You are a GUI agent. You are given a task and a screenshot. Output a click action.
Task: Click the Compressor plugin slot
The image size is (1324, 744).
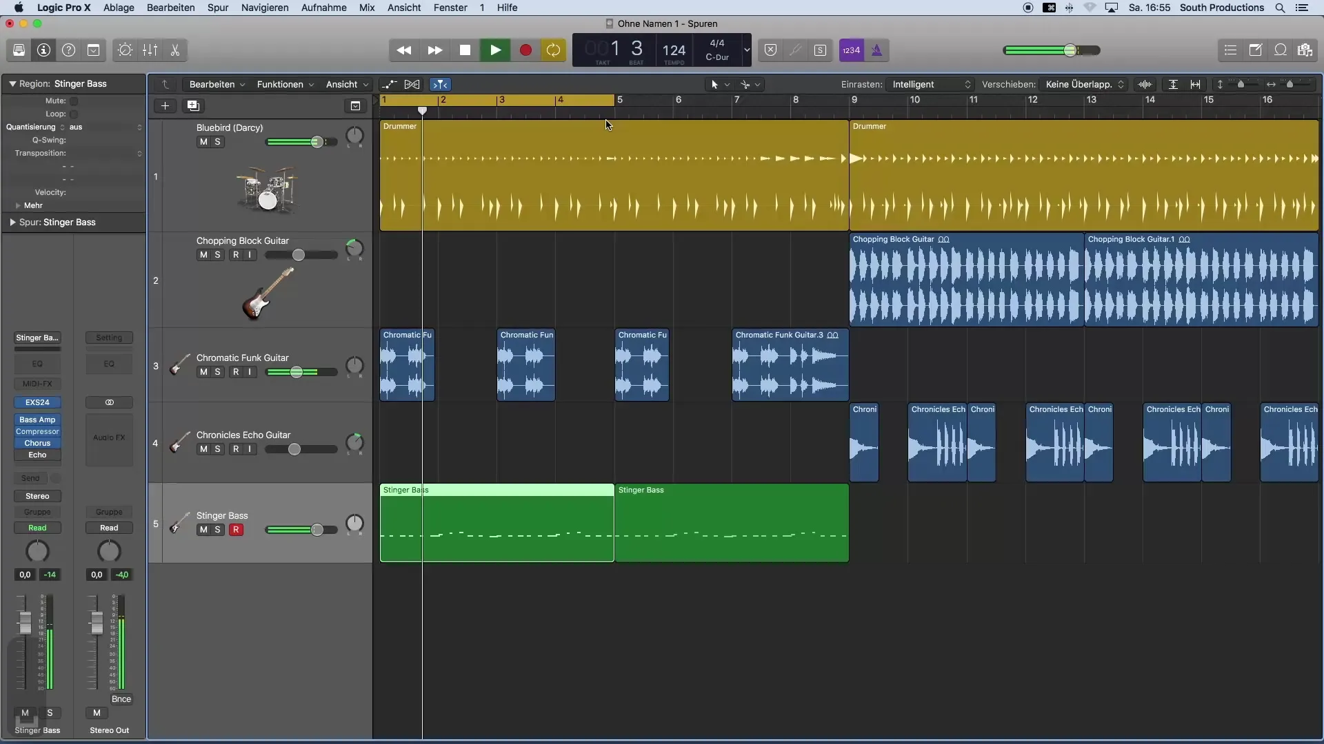tap(37, 431)
